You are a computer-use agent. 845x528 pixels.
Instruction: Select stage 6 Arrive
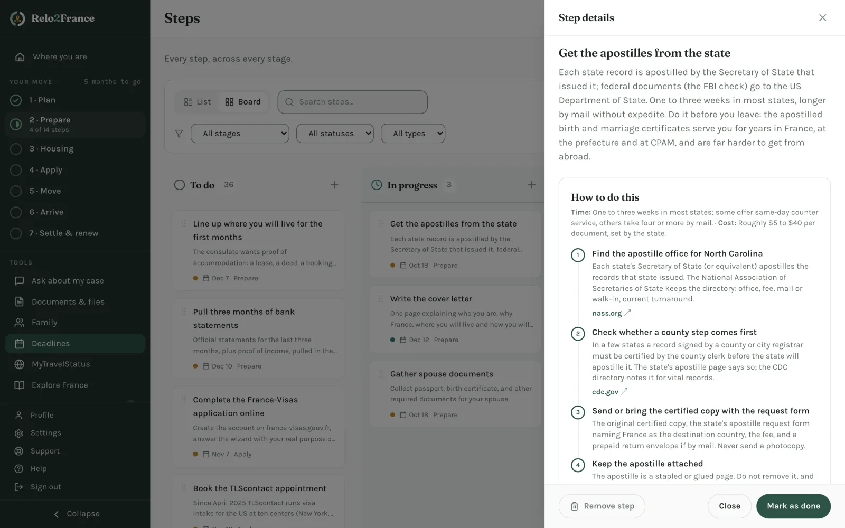coord(75,212)
